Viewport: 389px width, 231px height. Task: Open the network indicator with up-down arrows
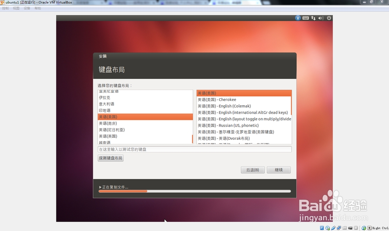(313, 18)
